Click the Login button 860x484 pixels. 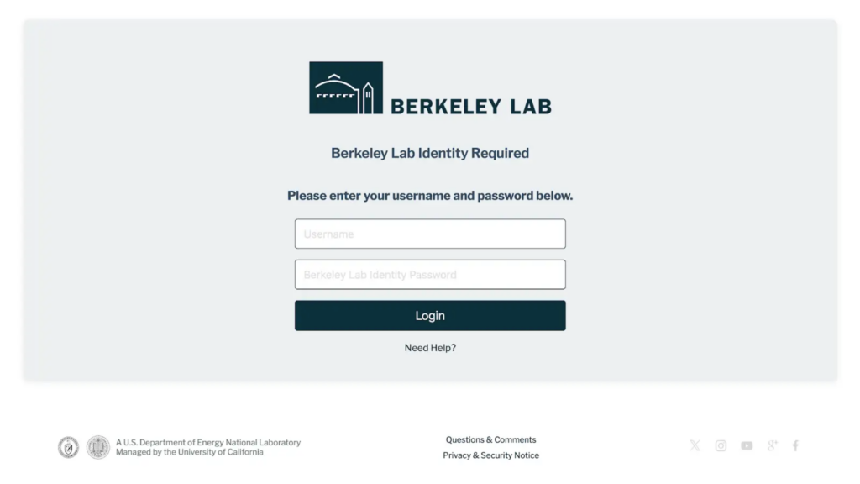click(430, 316)
